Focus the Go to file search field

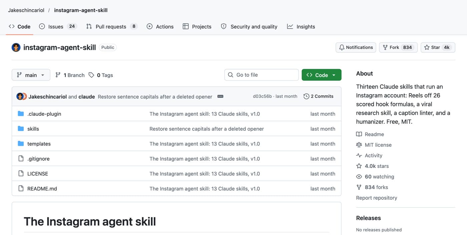point(262,75)
